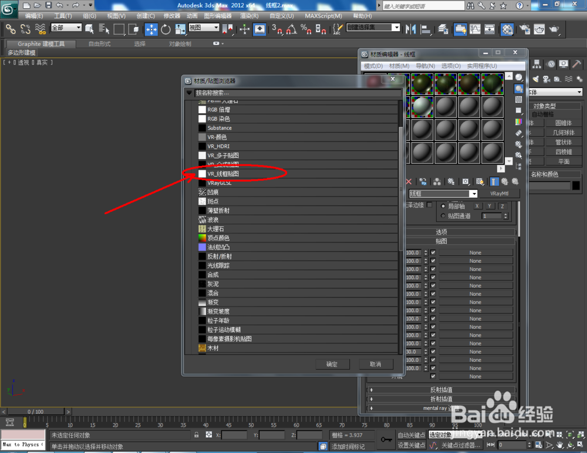The image size is (587, 453).
Task: Click the Pan View hand icon
Action: point(559,445)
